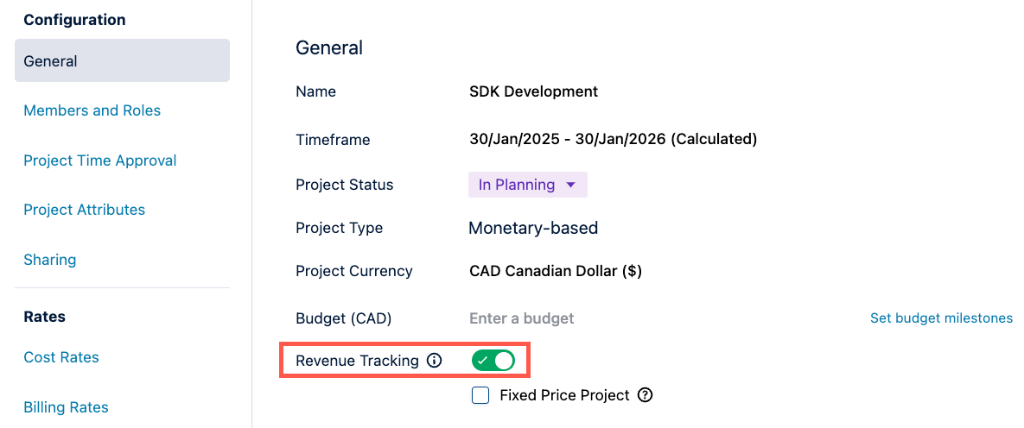Open Project Time Approval settings
1024x428 pixels.
tap(100, 160)
